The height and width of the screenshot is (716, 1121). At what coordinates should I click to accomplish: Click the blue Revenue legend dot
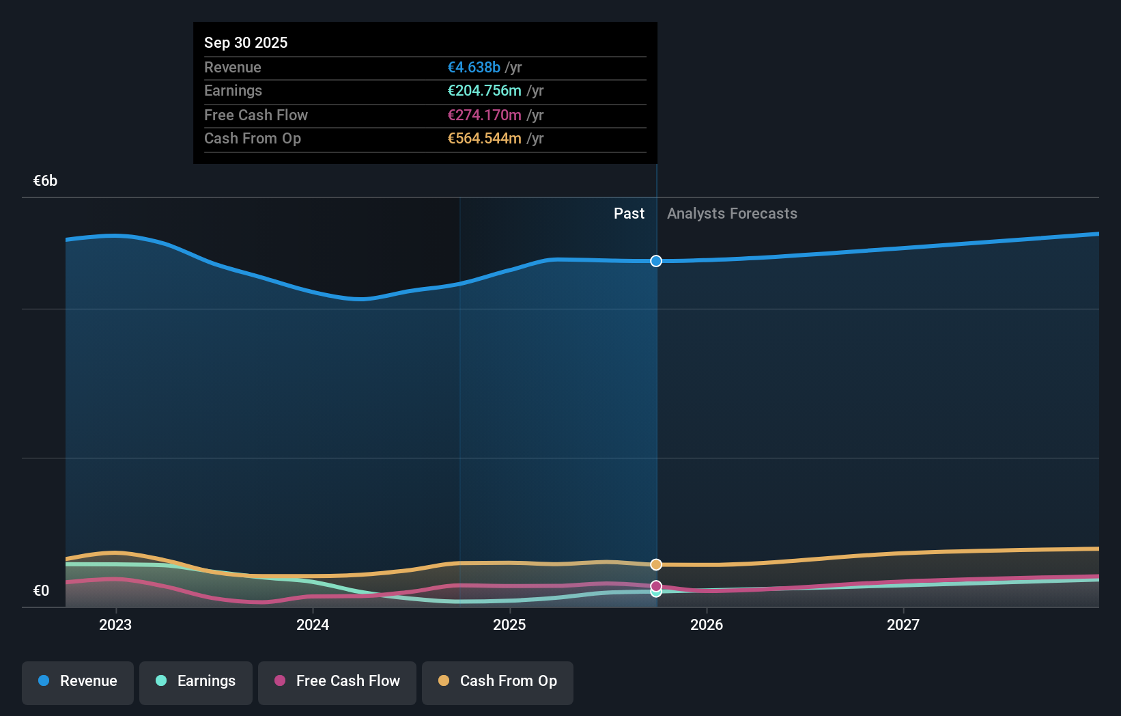(43, 681)
